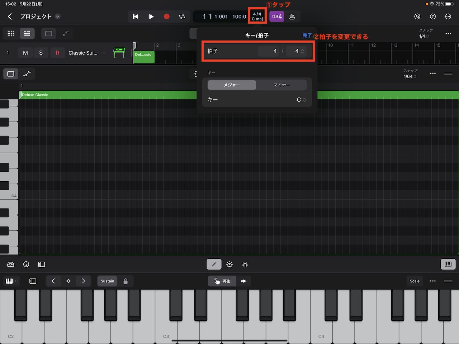Tap the keyboard panel resize handle
This screenshot has height=344, width=459.
(448, 281)
